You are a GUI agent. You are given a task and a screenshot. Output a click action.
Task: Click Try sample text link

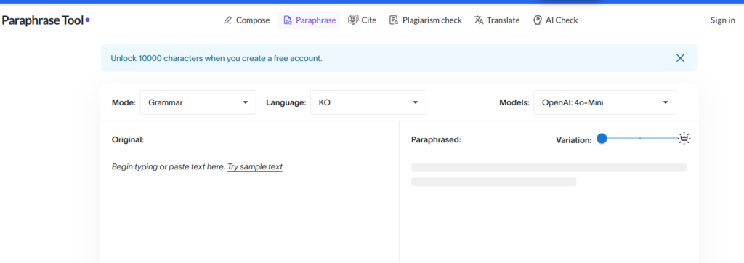click(255, 166)
